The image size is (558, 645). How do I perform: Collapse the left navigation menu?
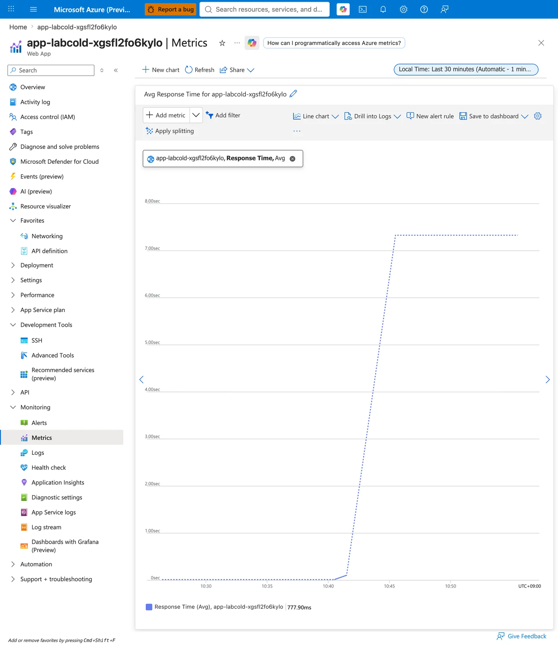(115, 70)
